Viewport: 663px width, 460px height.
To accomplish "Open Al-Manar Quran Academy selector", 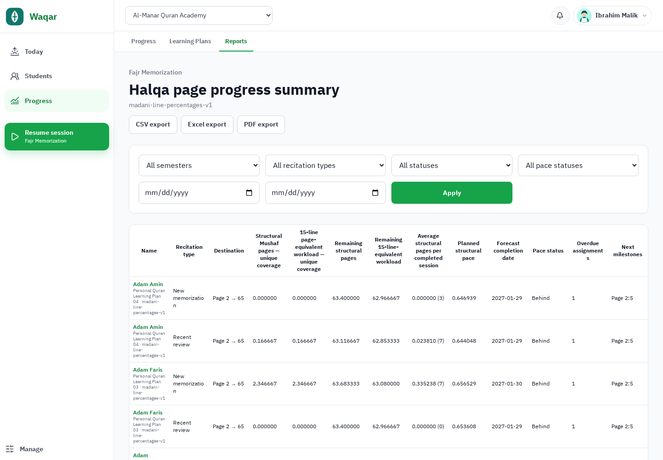I will coord(199,15).
